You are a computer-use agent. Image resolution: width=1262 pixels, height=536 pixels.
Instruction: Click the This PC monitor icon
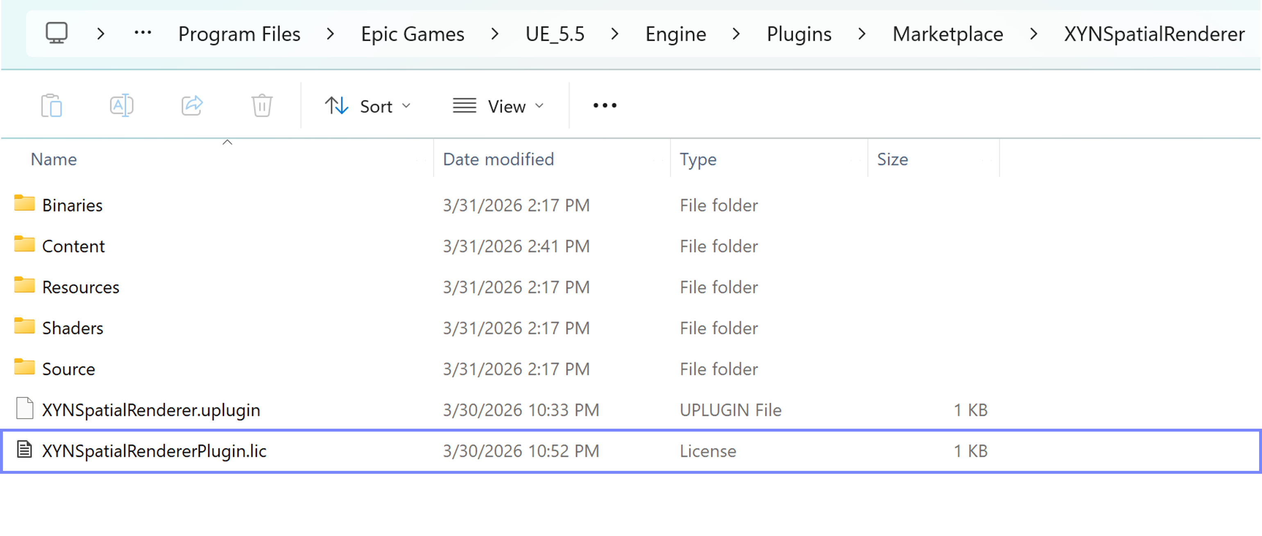(x=57, y=33)
